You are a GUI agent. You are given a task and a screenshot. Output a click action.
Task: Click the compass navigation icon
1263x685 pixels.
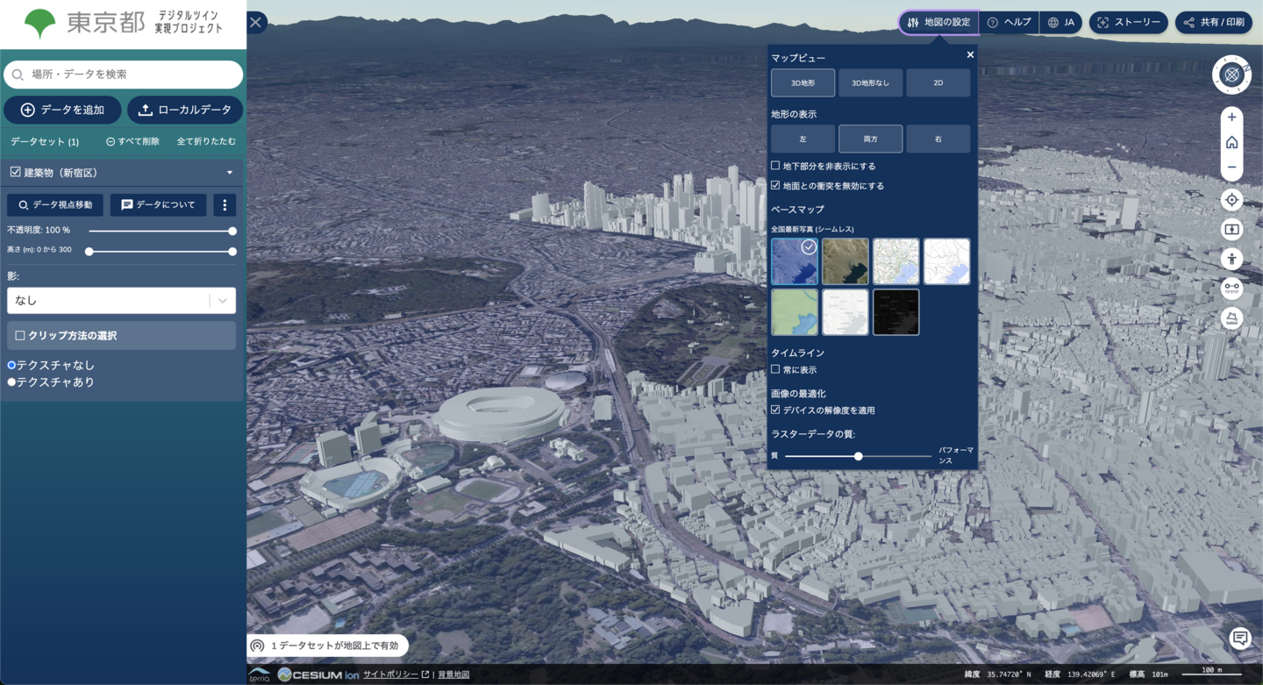[x=1231, y=75]
